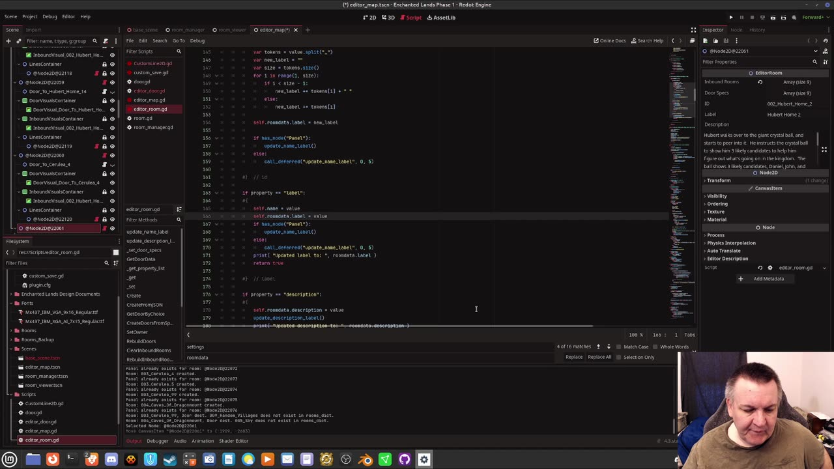Open the Debug menu in menu bar
The image size is (834, 469).
click(50, 16)
